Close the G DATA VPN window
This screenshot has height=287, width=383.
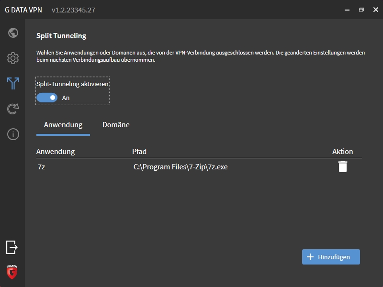[x=375, y=10]
